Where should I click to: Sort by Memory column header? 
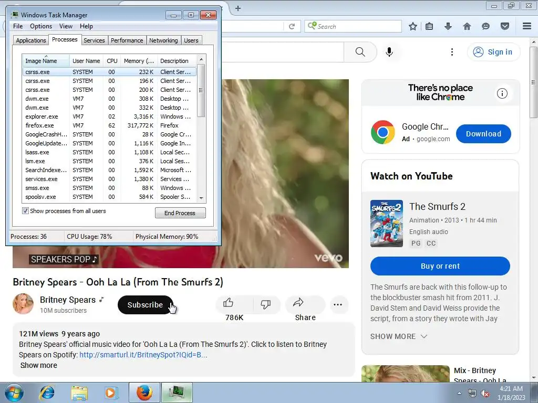(x=139, y=61)
